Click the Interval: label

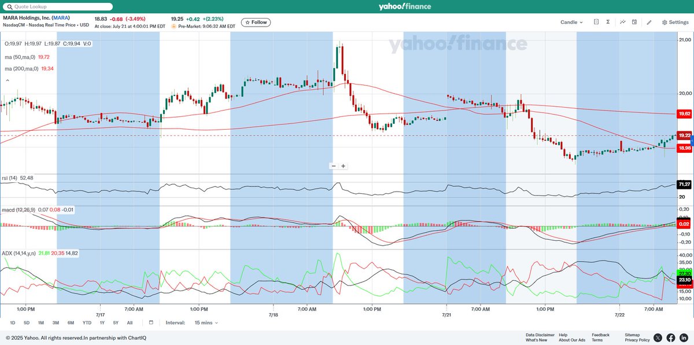click(x=175, y=322)
